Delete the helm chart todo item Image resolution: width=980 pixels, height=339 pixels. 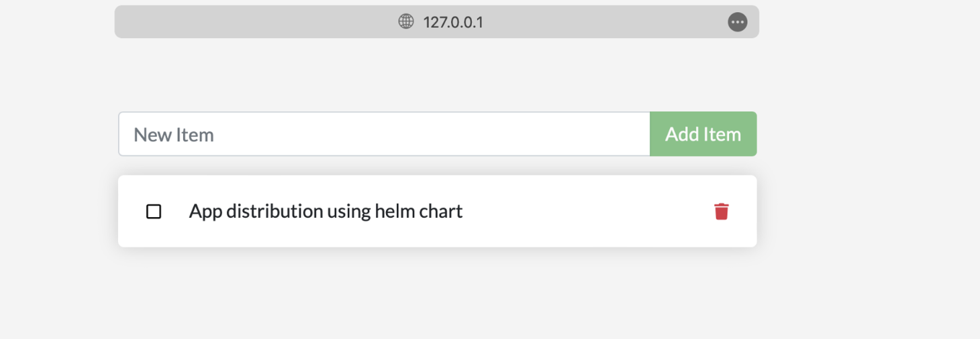pos(721,212)
